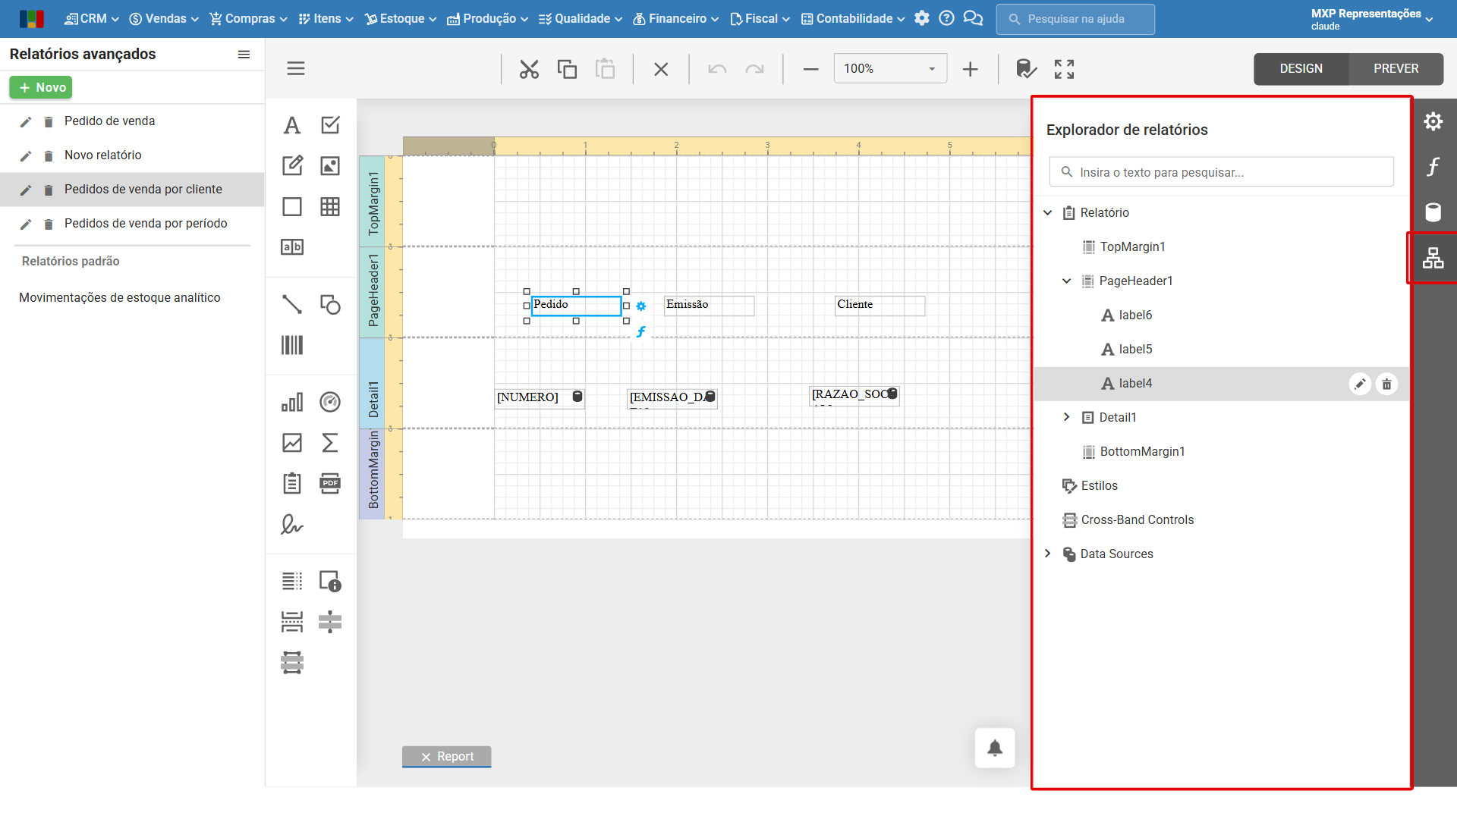Image resolution: width=1457 pixels, height=819 pixels.
Task: Click the Copy toolbar icon
Action: pos(567,69)
